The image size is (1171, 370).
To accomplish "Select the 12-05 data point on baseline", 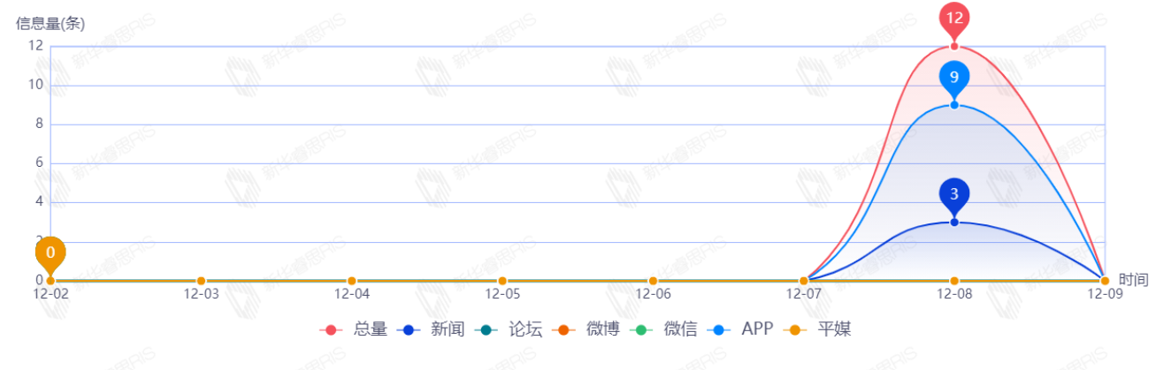I will (x=502, y=281).
